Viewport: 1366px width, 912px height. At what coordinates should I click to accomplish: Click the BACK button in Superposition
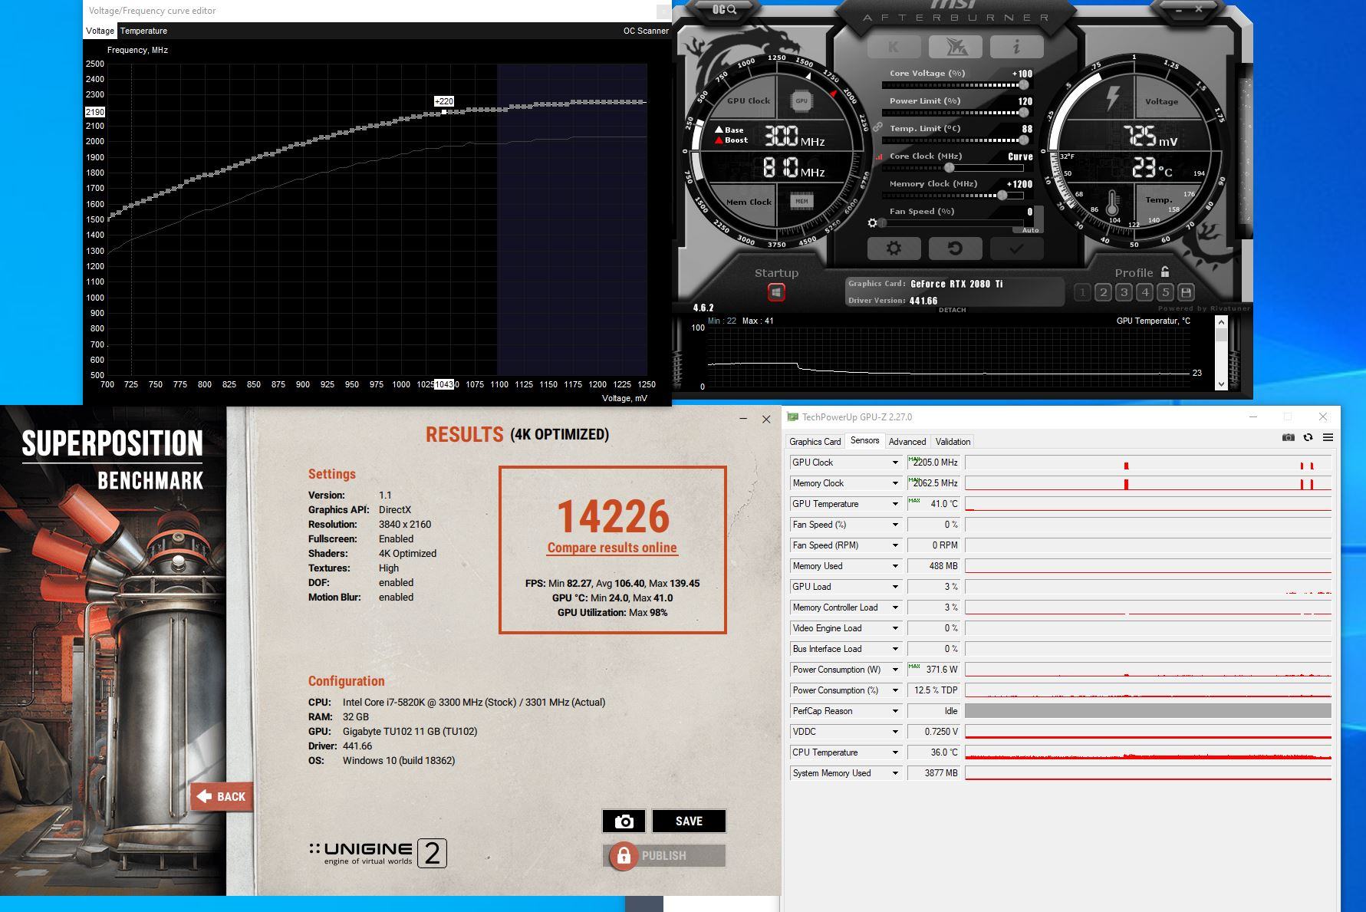[222, 797]
